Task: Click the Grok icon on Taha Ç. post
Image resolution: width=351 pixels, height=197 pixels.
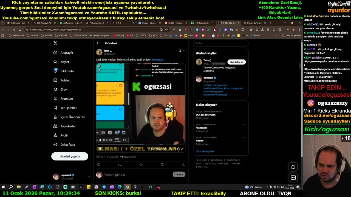Action: tap(180, 51)
